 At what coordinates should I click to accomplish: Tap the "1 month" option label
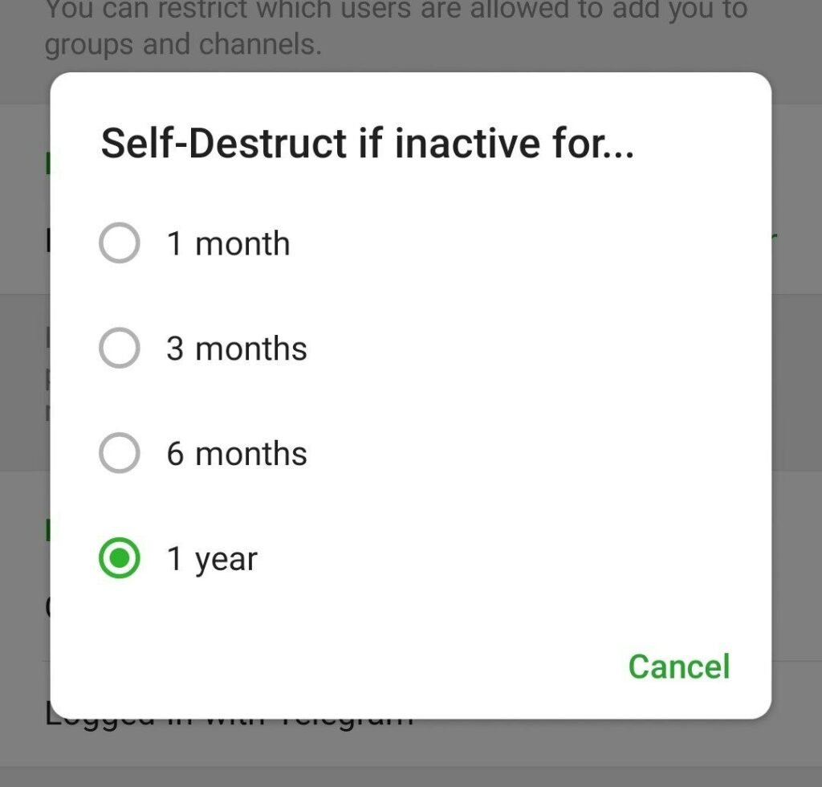[228, 243]
